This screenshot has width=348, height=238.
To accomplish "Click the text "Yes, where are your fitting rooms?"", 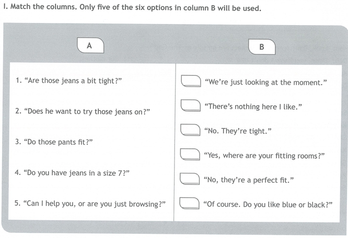I will coord(264,156).
